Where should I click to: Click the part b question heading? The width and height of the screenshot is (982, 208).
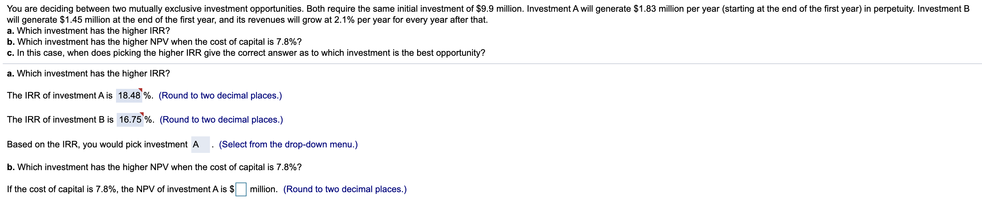coord(154,167)
